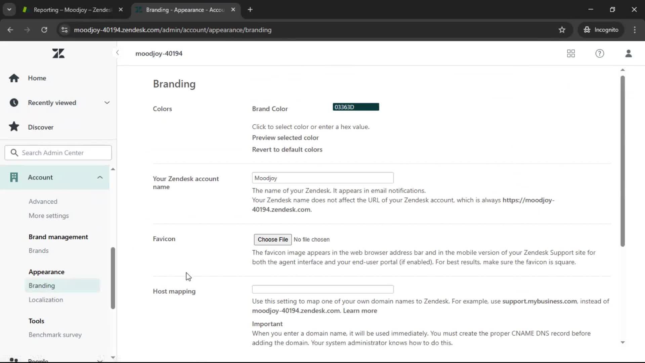The image size is (645, 363).
Task: Click the Zendesk logo icon
Action: click(x=58, y=53)
